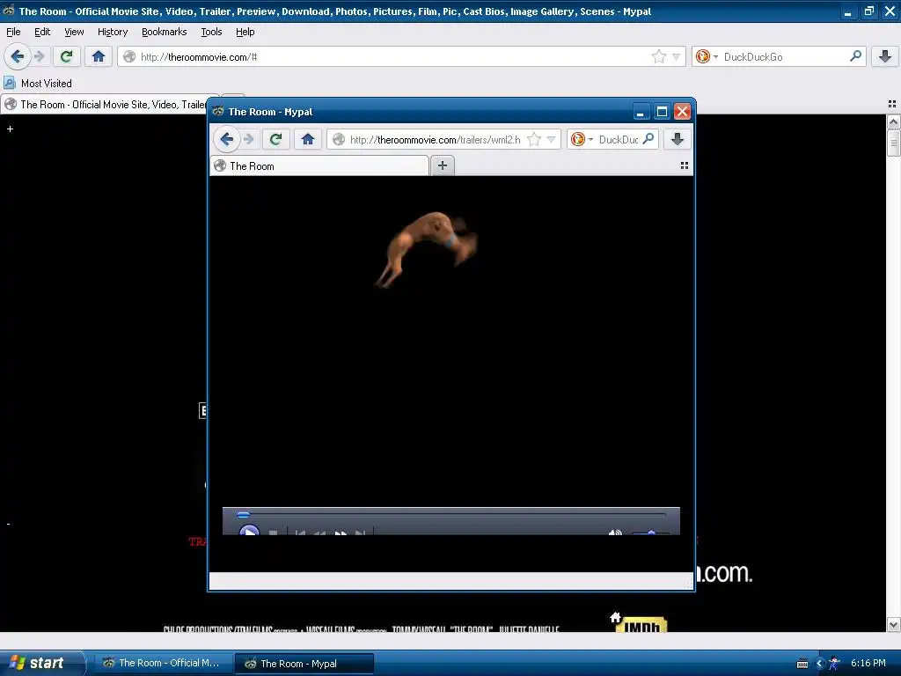Open the Edit menu
This screenshot has width=901, height=676.
(42, 32)
